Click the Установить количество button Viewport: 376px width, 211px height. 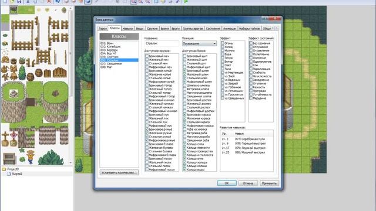click(x=119, y=172)
